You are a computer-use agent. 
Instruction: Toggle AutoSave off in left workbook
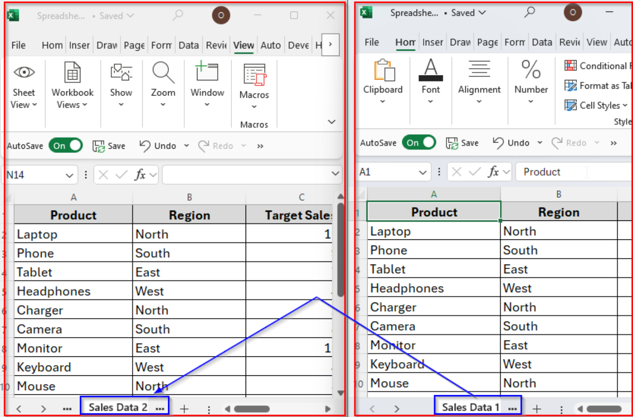tap(65, 145)
